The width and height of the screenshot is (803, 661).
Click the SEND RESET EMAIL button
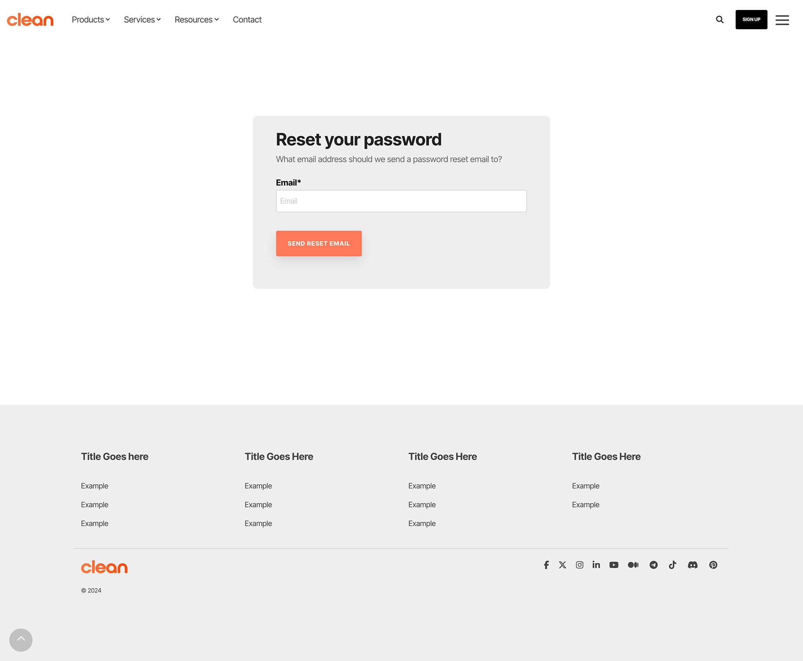tap(319, 244)
